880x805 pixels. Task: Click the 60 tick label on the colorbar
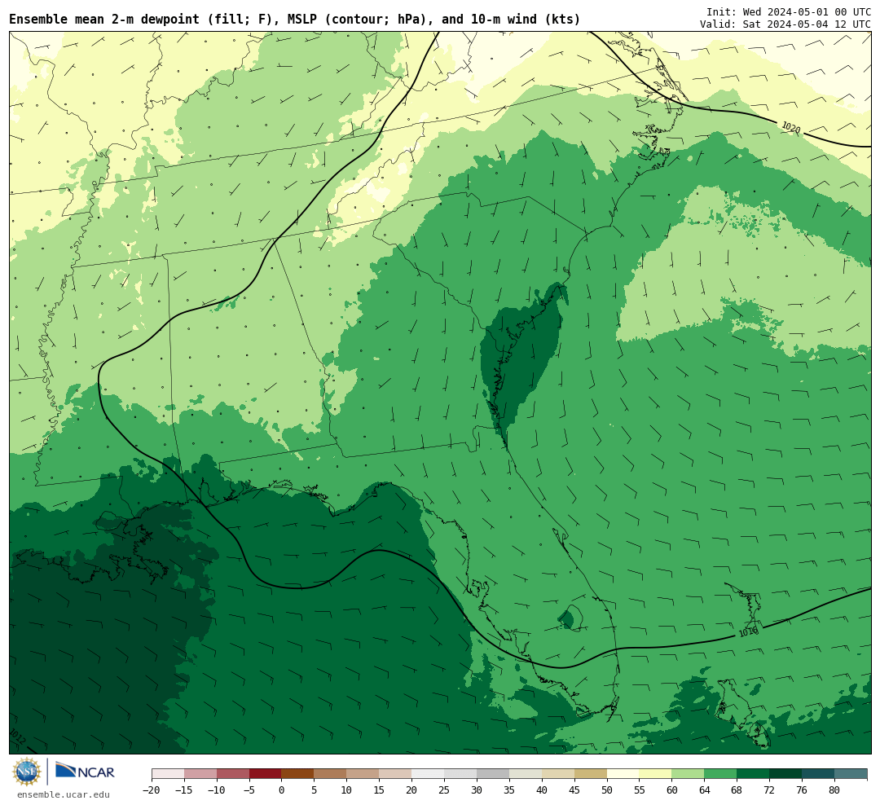671,790
